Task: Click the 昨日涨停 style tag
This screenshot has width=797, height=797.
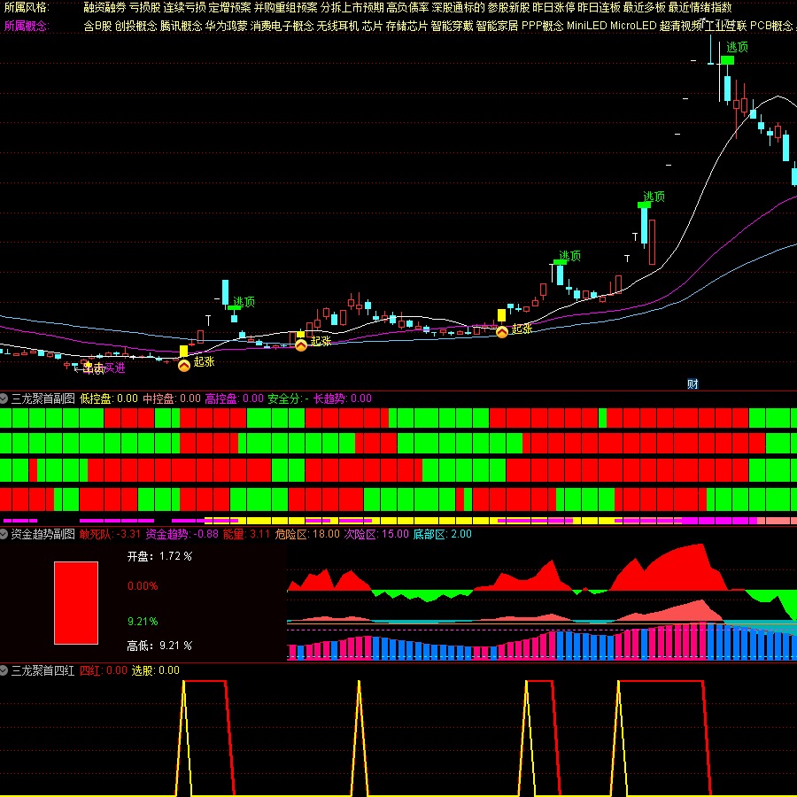Action: [x=553, y=7]
